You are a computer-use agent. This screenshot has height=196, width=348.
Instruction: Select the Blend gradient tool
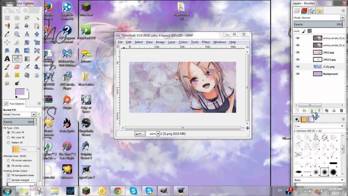pos(27,59)
